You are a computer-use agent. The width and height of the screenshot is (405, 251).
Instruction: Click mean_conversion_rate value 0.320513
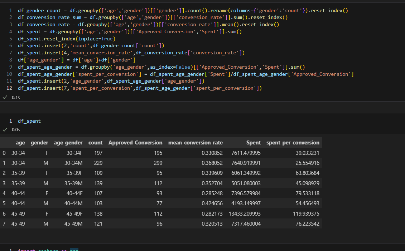(x=212, y=224)
